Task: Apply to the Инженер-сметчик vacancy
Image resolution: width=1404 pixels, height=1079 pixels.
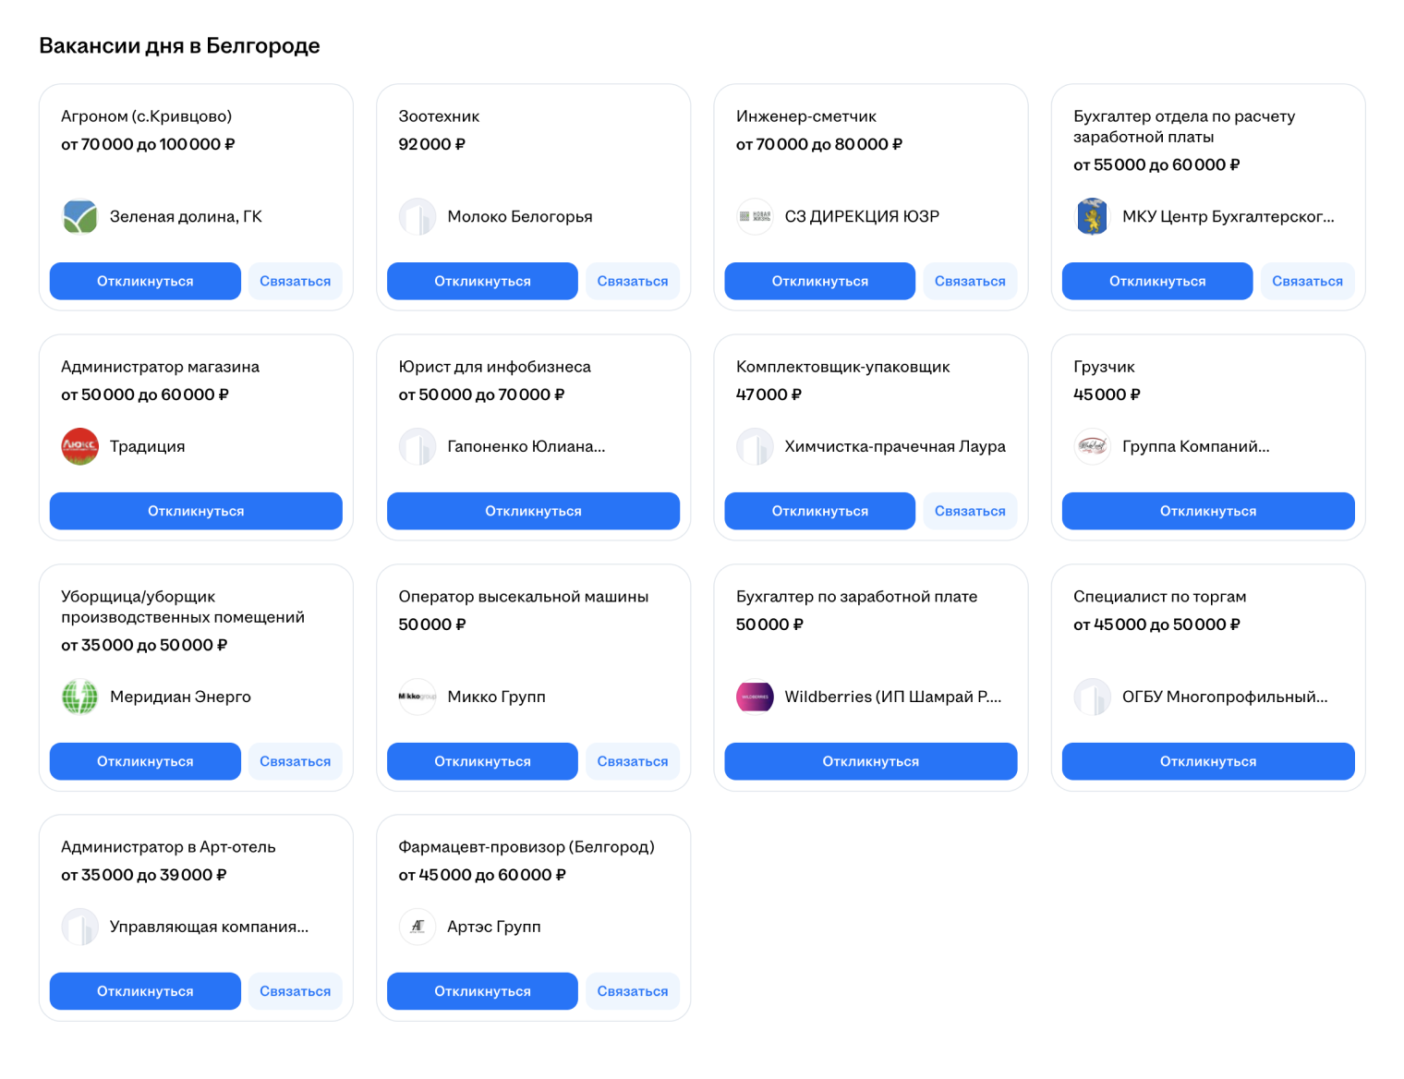Action: [819, 282]
